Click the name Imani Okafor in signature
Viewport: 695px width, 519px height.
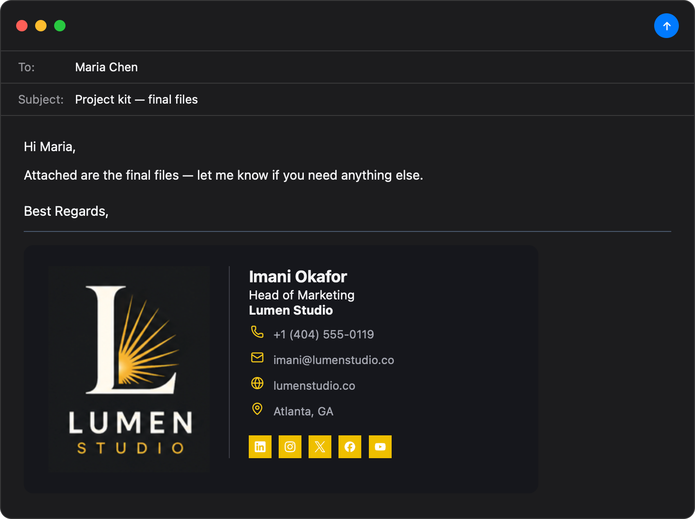pyautogui.click(x=298, y=277)
